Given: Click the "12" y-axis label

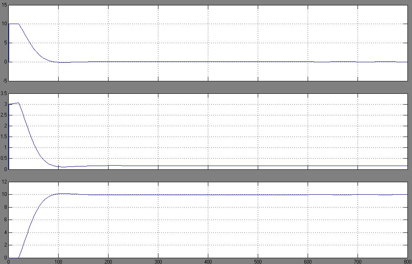Looking at the screenshot, I should tap(4, 182).
